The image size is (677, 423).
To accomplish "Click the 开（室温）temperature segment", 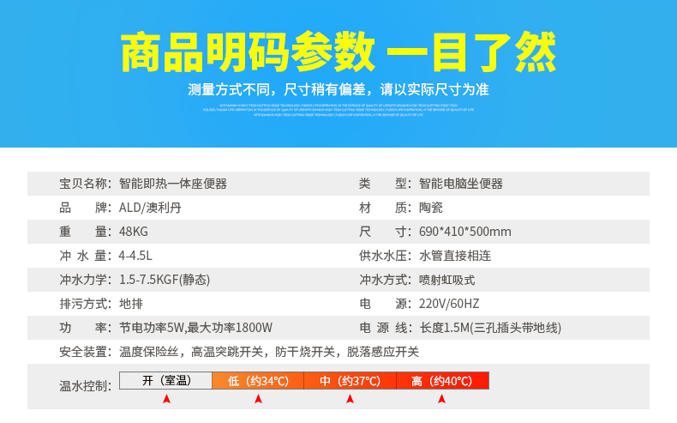I will (165, 381).
